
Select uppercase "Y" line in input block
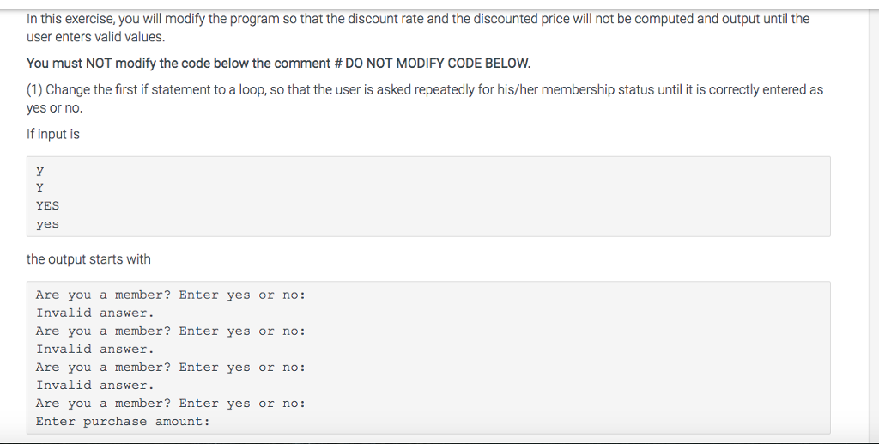(x=39, y=188)
